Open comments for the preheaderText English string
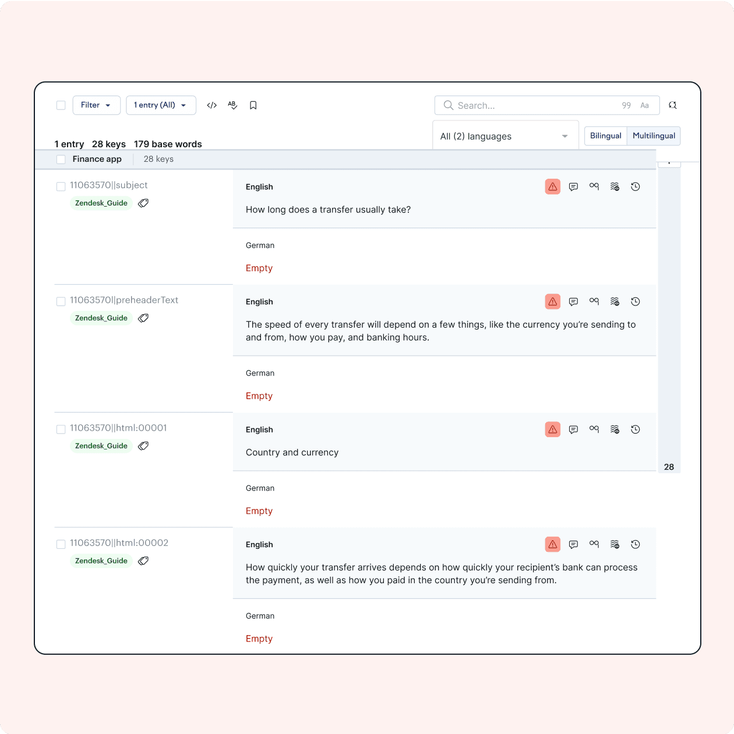 (x=573, y=302)
